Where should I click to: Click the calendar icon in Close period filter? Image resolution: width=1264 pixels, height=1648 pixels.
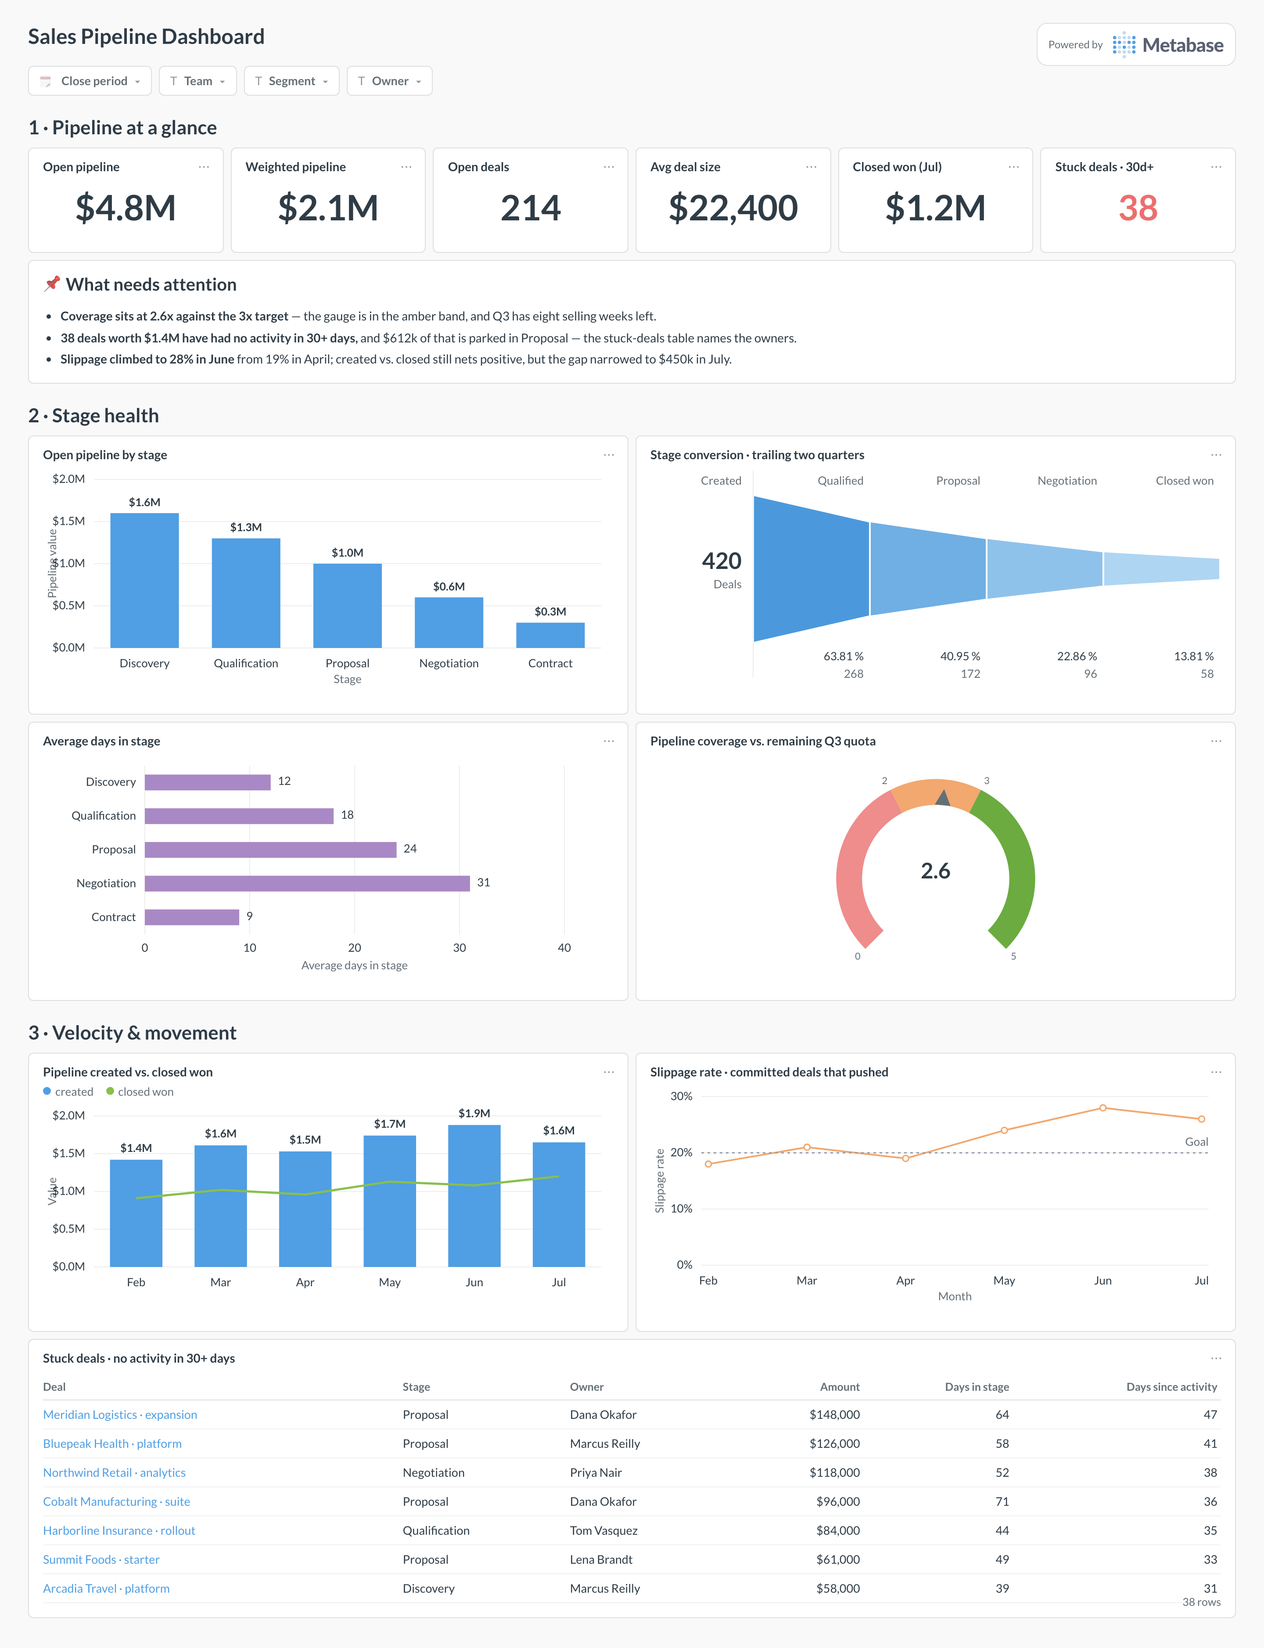pyautogui.click(x=46, y=81)
